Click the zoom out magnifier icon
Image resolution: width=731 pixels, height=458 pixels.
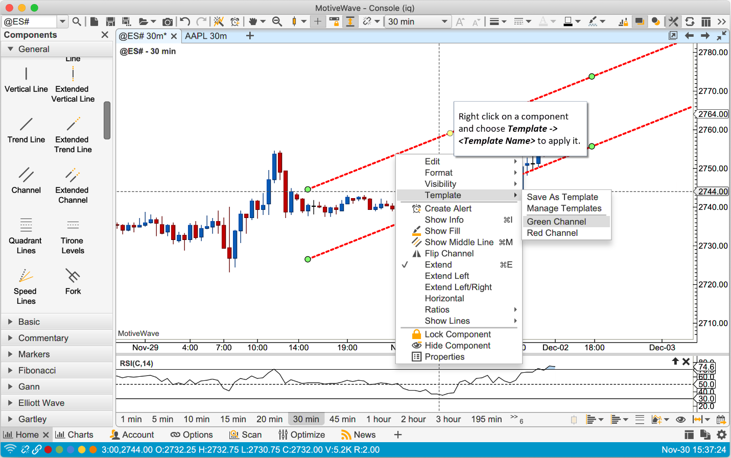[277, 21]
